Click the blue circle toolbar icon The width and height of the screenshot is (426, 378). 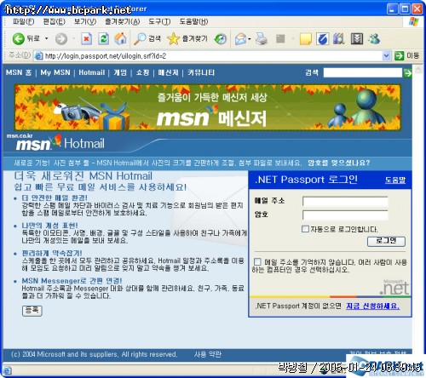pyautogui.click(x=322, y=39)
